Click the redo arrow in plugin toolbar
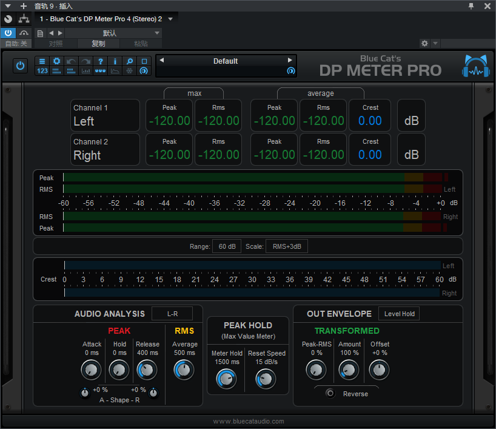 pyautogui.click(x=85, y=61)
